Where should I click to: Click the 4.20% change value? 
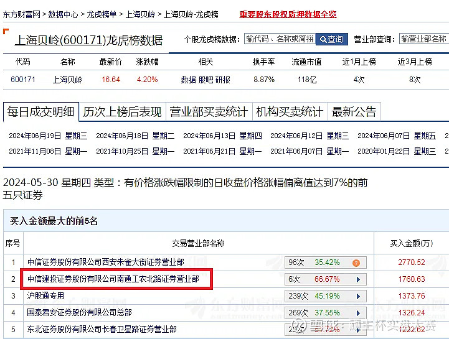coord(147,80)
